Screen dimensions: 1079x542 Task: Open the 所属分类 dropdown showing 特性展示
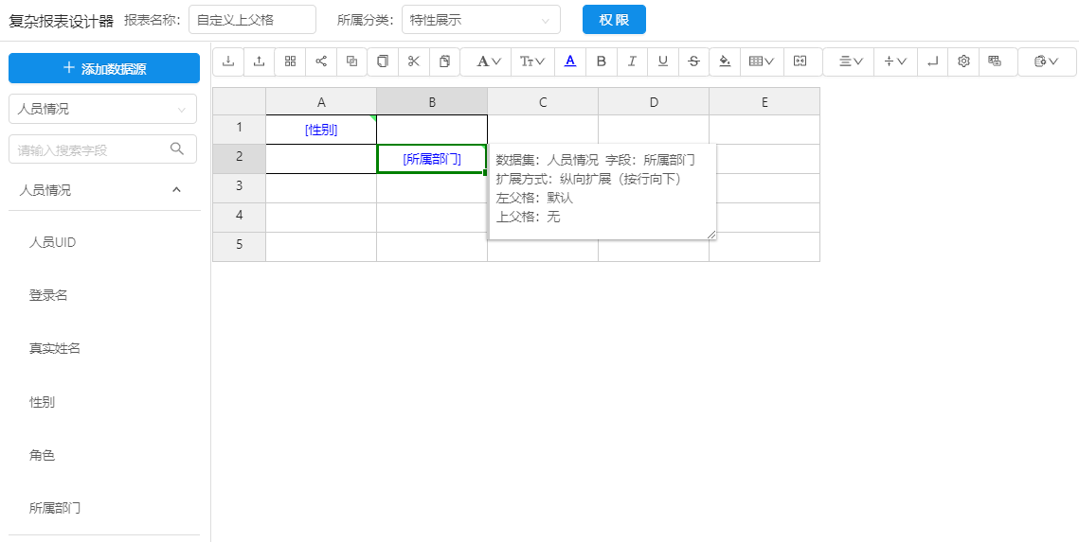[480, 20]
